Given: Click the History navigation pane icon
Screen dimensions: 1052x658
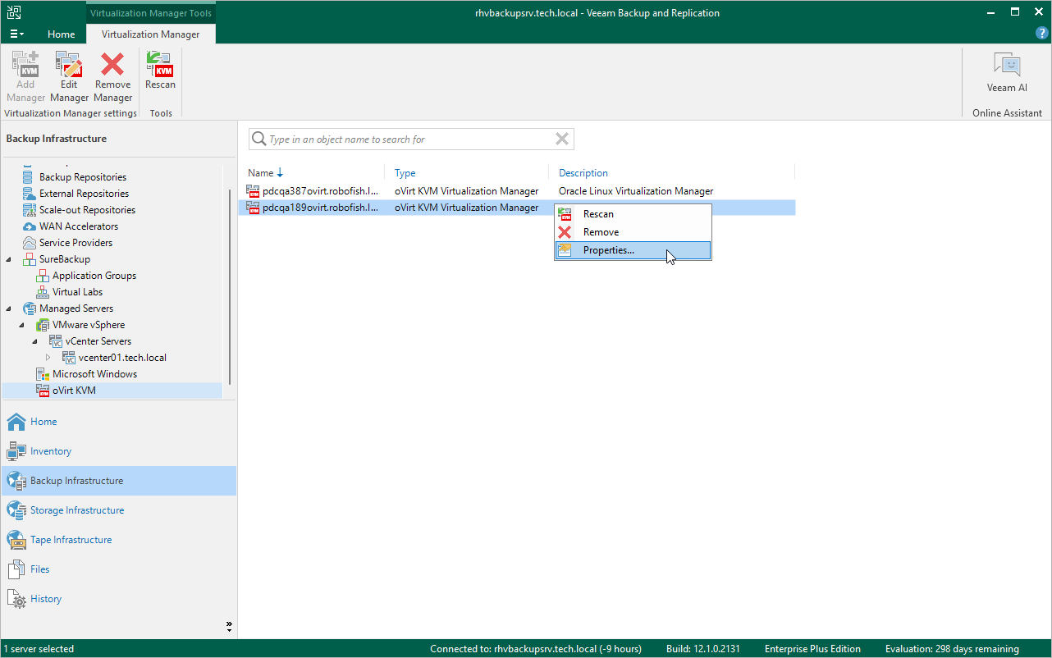Looking at the screenshot, I should click(16, 599).
